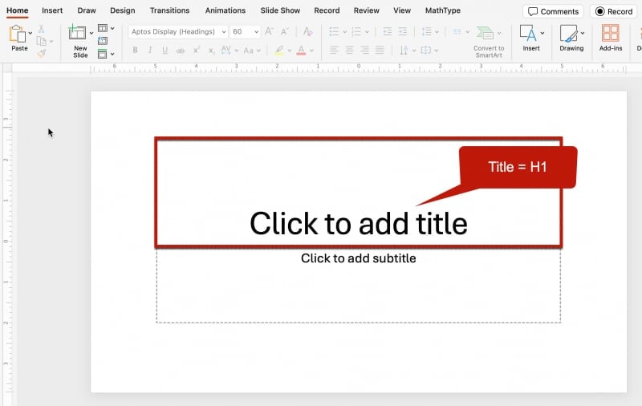This screenshot has height=406, width=642.
Task: Justify the paragraph text
Action: 380,51
